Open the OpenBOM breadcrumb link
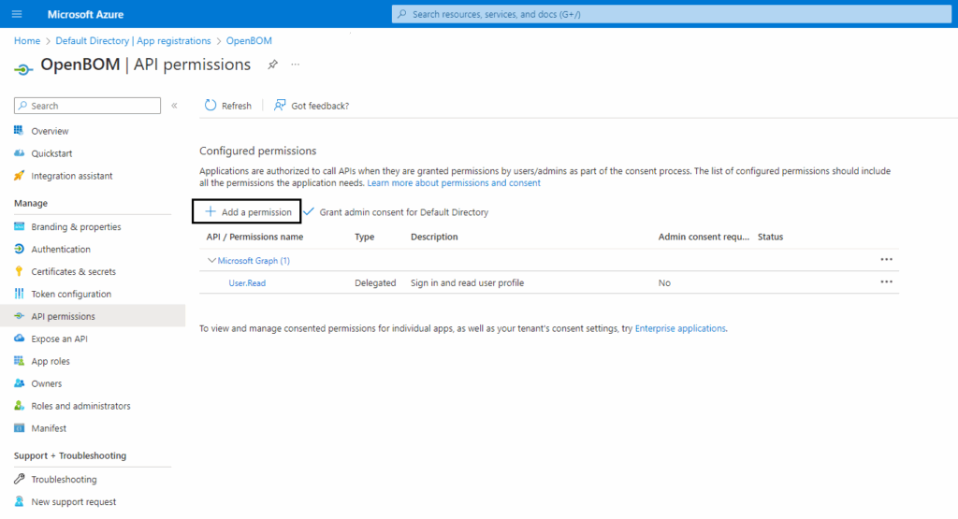Screen dimensions: 958x519 click(x=249, y=40)
